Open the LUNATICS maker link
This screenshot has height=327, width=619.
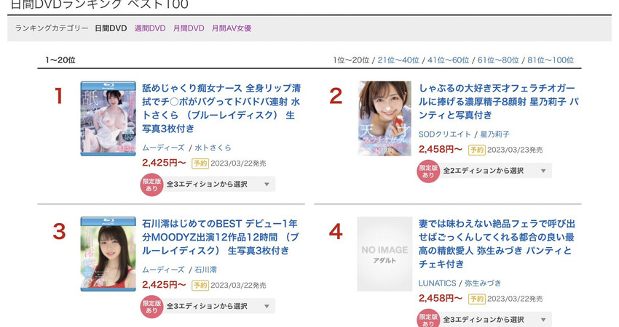[x=437, y=283]
